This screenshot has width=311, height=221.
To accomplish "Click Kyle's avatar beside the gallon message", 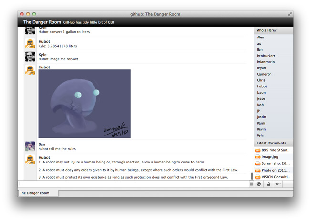I will click(x=30, y=30).
